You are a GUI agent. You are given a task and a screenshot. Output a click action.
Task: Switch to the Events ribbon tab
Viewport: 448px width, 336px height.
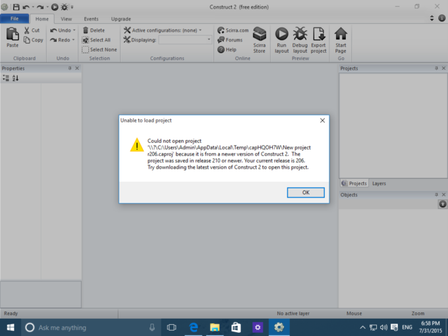coord(91,19)
